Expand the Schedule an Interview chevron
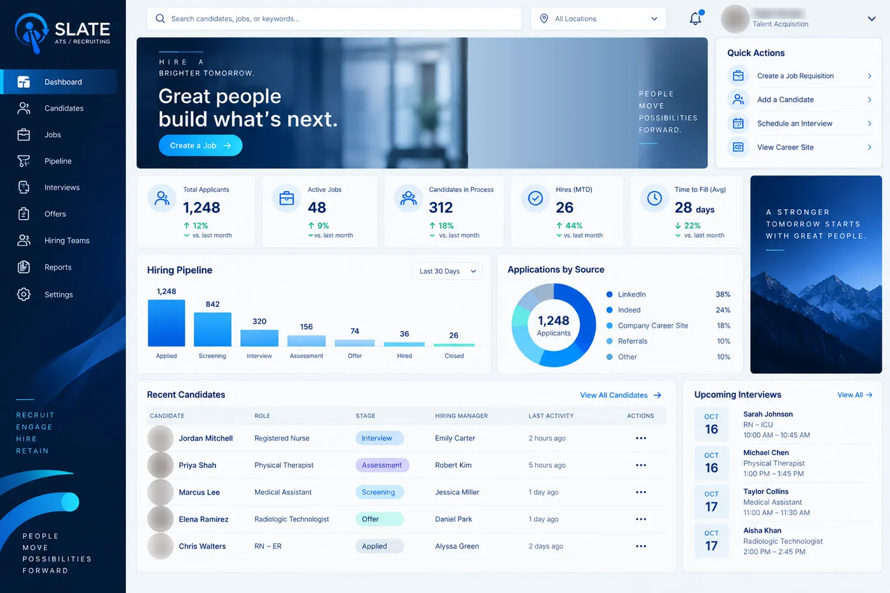Viewport: 890px width, 593px height. (x=870, y=124)
